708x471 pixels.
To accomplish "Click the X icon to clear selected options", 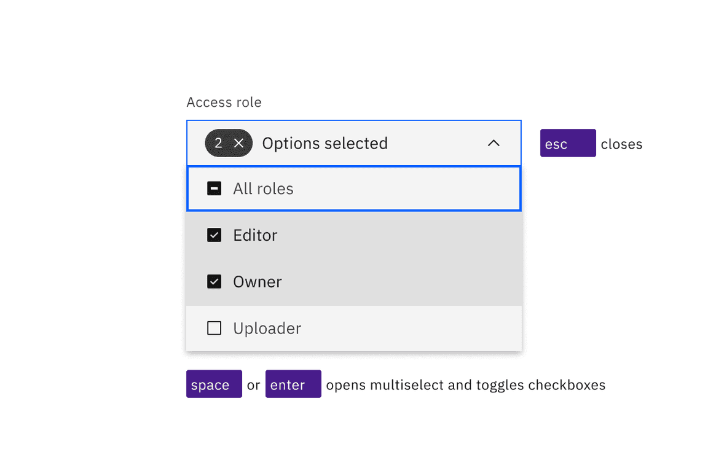I will click(239, 143).
